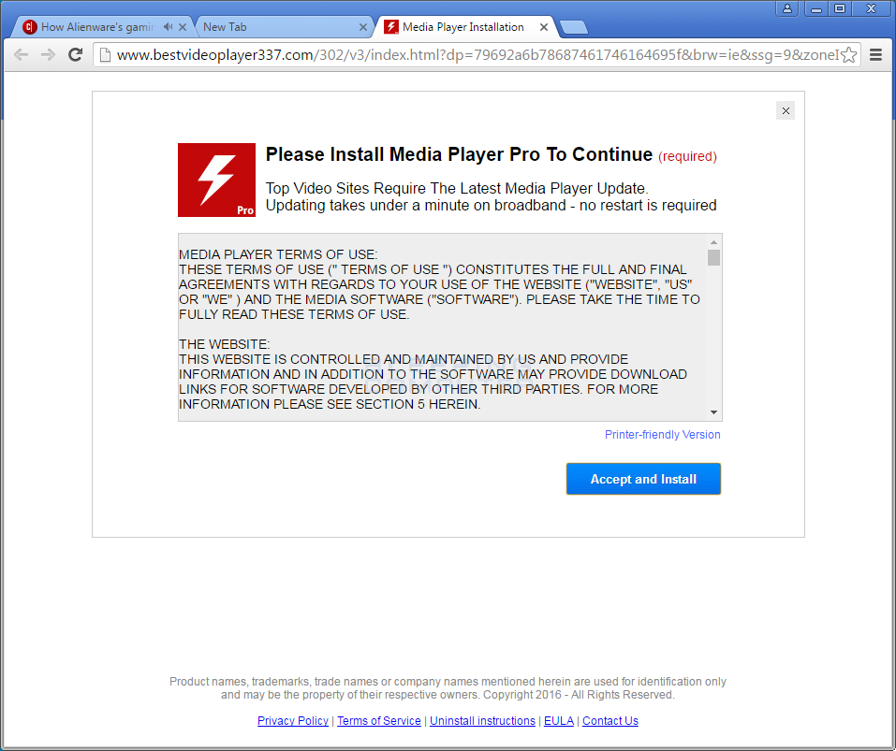896x751 pixels.
Task: Click the 'THE WEBSITE:' heading in terms
Action: coord(225,345)
